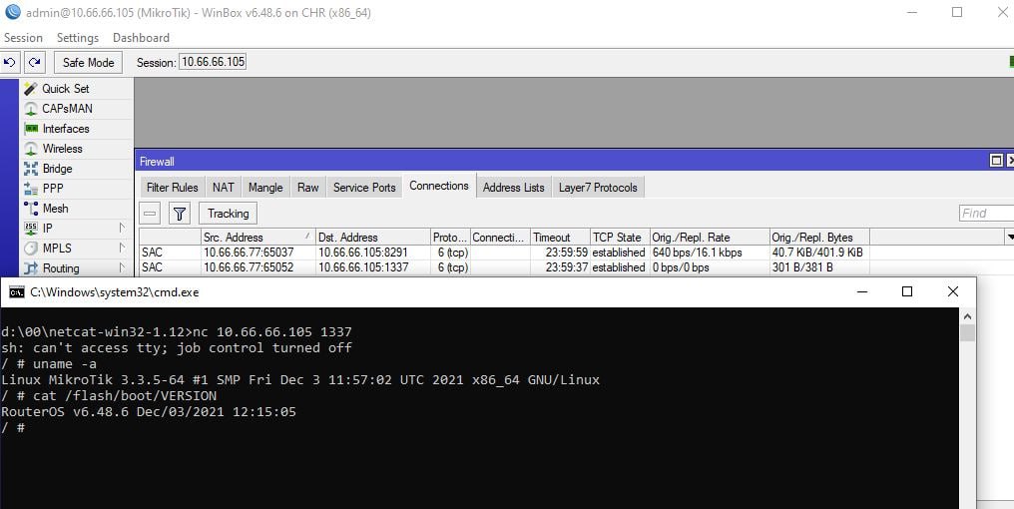Screen dimensions: 1014x509
Task: Click the filter funnel icon in Firewall
Action: pyautogui.click(x=180, y=214)
